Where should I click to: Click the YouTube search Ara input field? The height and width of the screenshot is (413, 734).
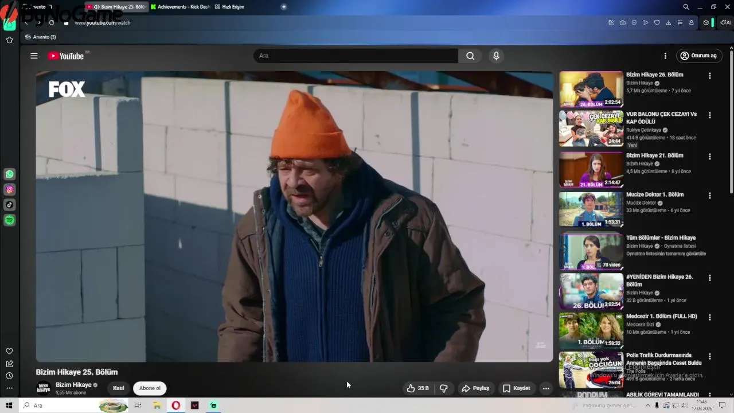tap(356, 56)
